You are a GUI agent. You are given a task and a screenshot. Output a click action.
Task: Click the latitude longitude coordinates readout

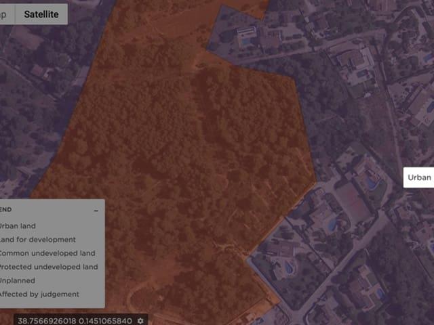75,320
